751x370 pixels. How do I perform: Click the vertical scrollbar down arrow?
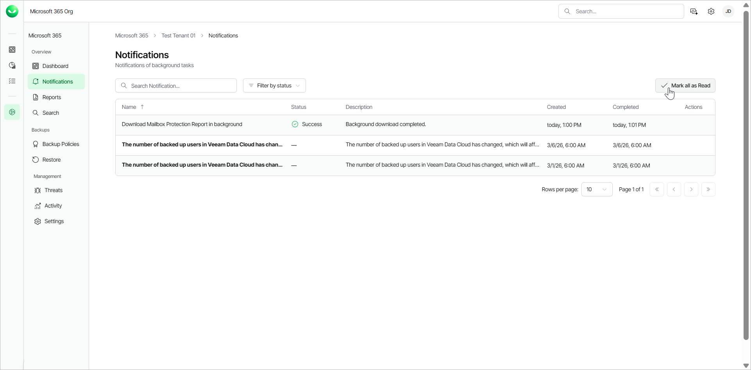tap(746, 366)
